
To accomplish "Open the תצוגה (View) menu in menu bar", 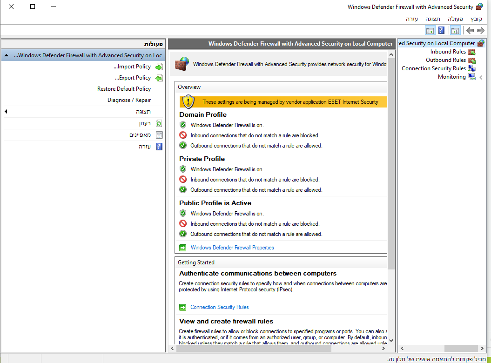I will pyautogui.click(x=433, y=19).
